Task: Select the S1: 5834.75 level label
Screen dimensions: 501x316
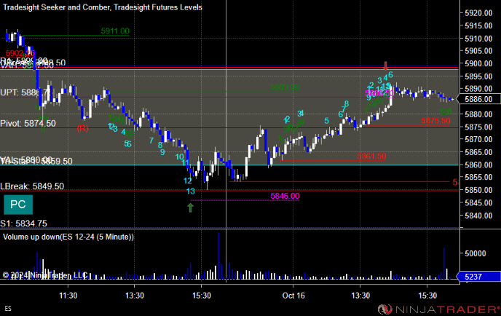Action: (23, 224)
